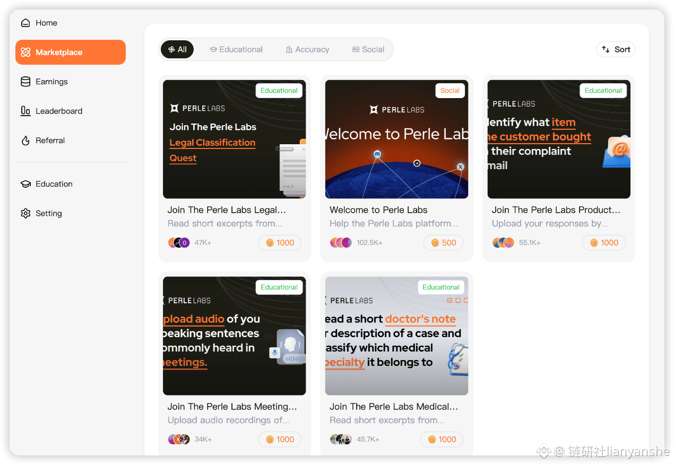Click the Educational tag on Legal Classification card

coord(279,91)
